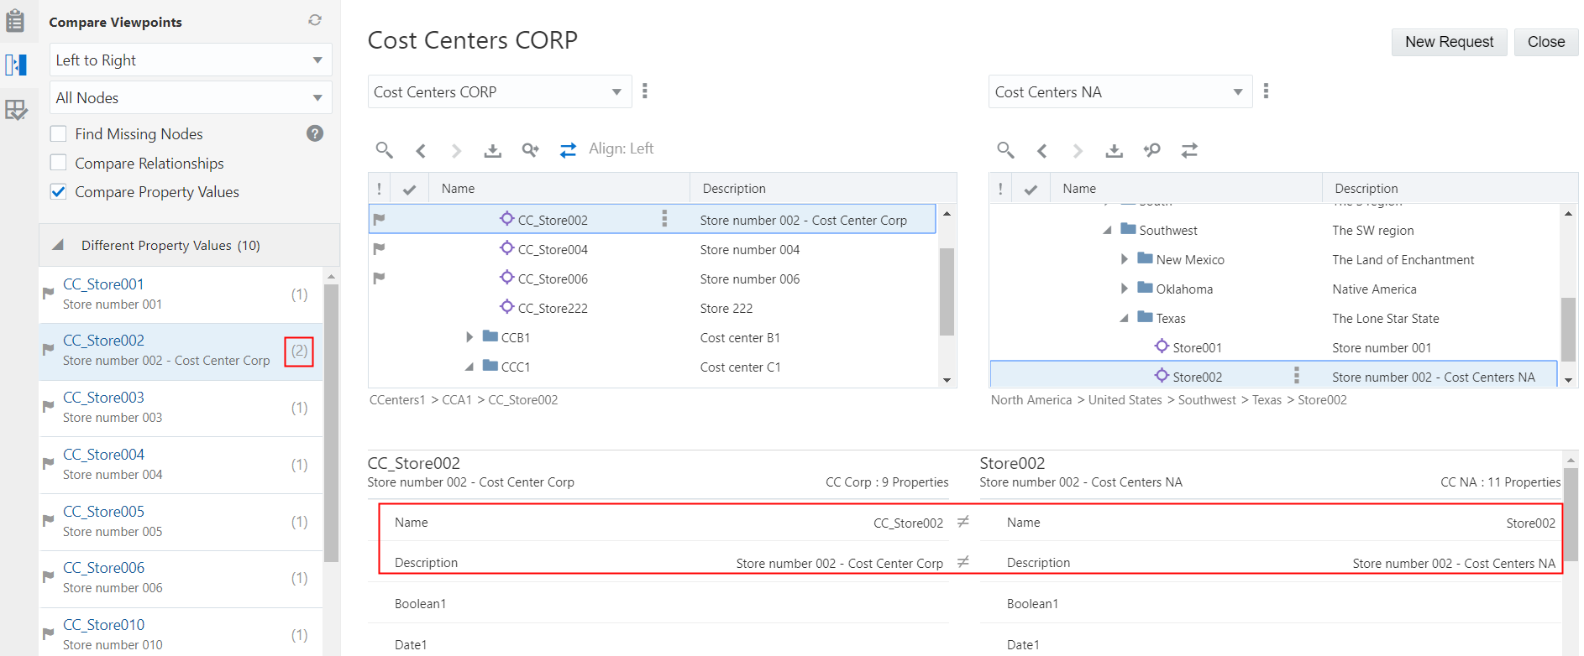Image resolution: width=1584 pixels, height=656 pixels.
Task: Click the right viewpoint scrollbar down arrow
Action: pyautogui.click(x=1568, y=380)
